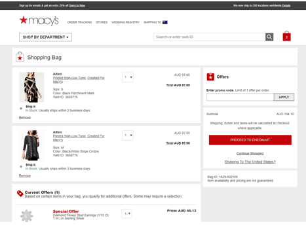Viewport: 306px width, 239px height.
Task: Open the size S Printed High-Low Tunic product link
Action: tap(79, 80)
